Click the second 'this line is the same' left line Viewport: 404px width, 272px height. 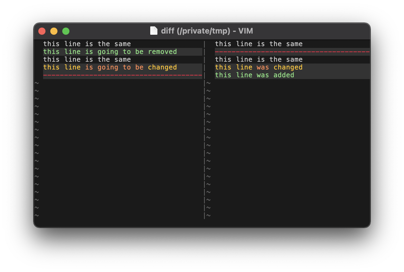(87, 59)
